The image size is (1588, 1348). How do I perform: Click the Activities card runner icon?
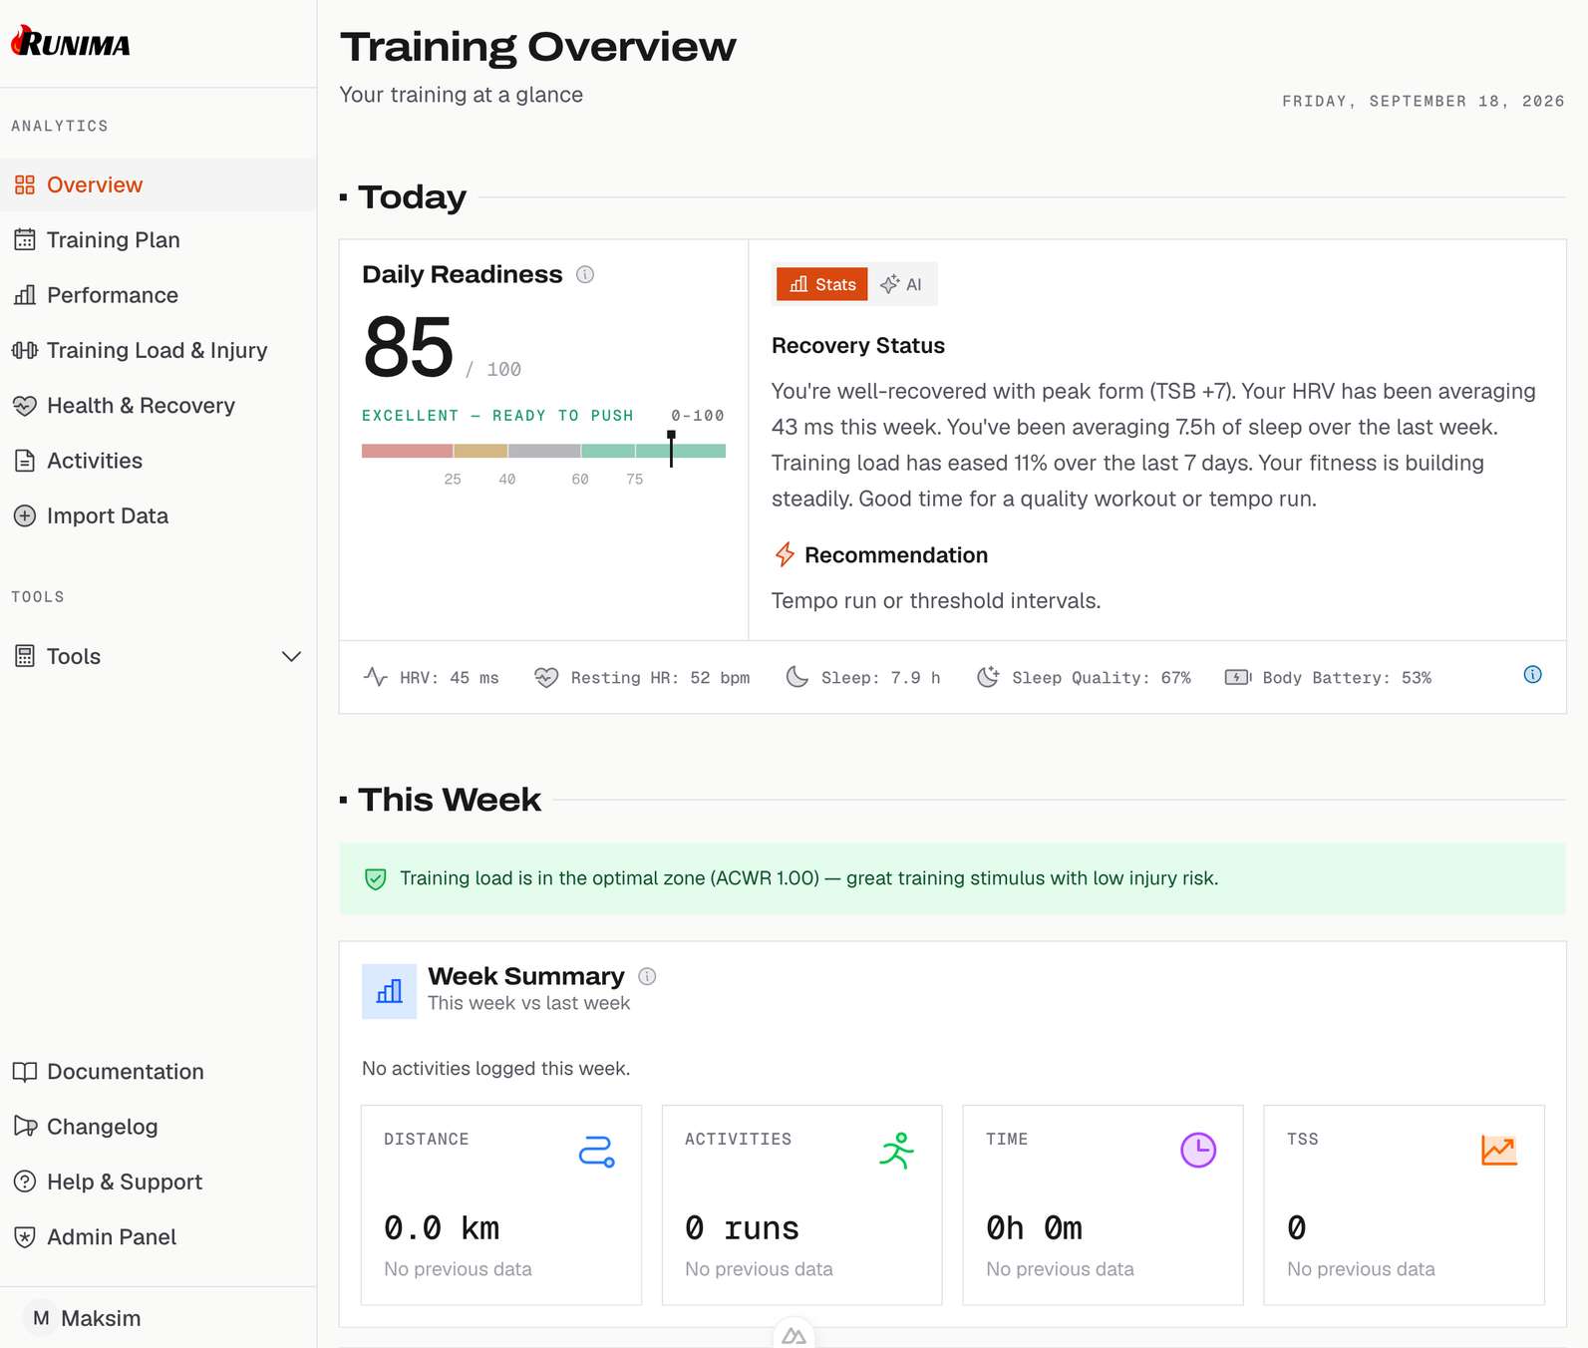pyautogui.click(x=897, y=1151)
